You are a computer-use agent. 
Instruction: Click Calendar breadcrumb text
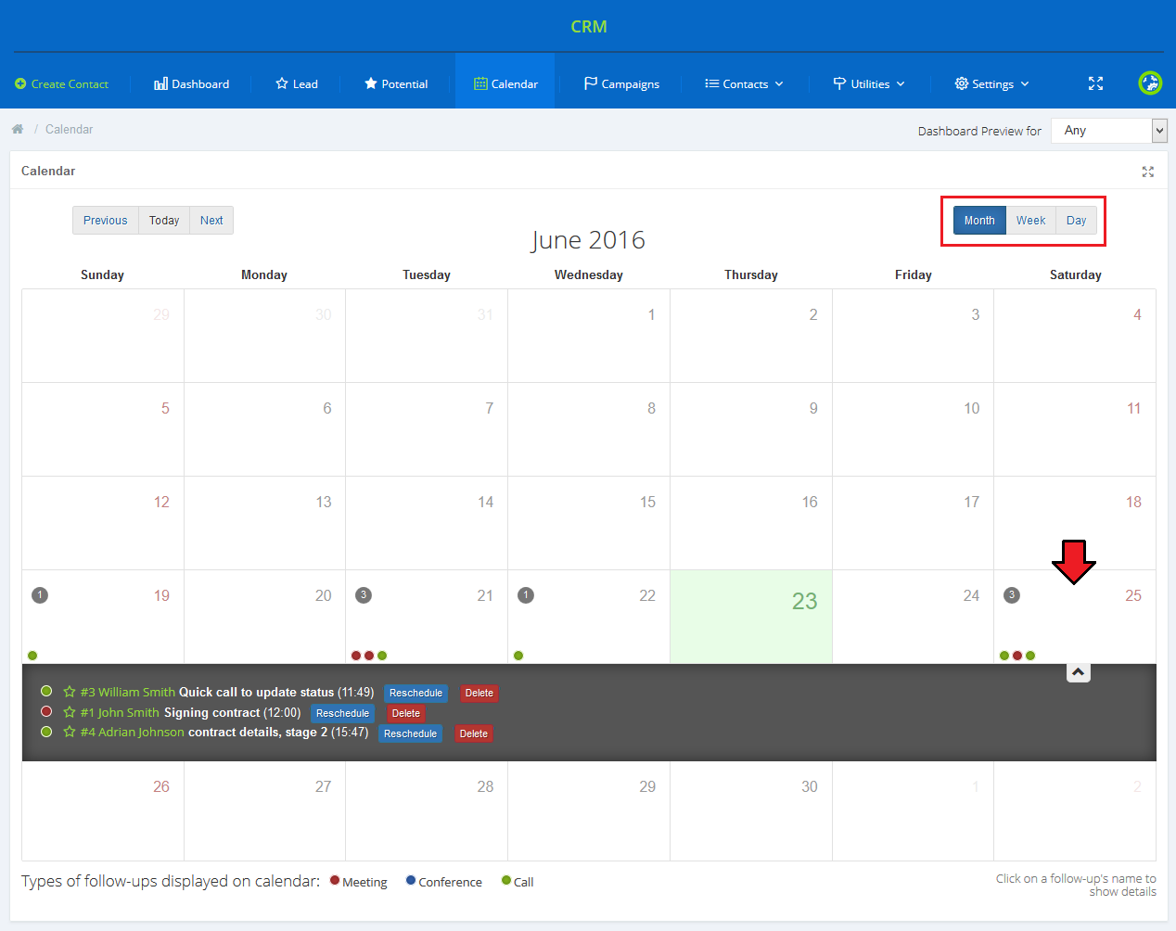pos(69,129)
